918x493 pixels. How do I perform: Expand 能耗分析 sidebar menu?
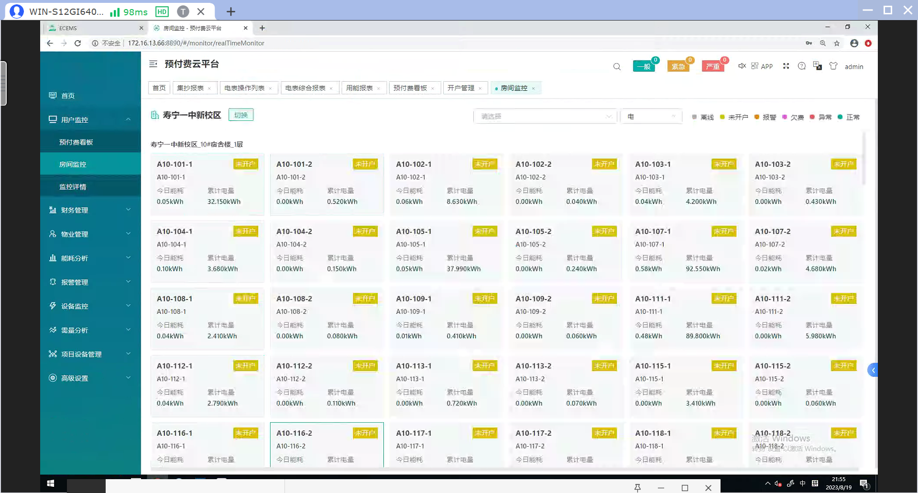pyautogui.click(x=90, y=258)
